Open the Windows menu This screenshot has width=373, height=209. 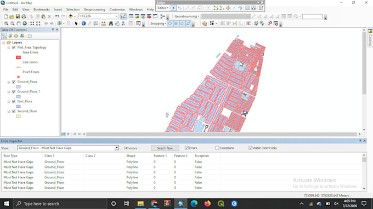coord(135,9)
